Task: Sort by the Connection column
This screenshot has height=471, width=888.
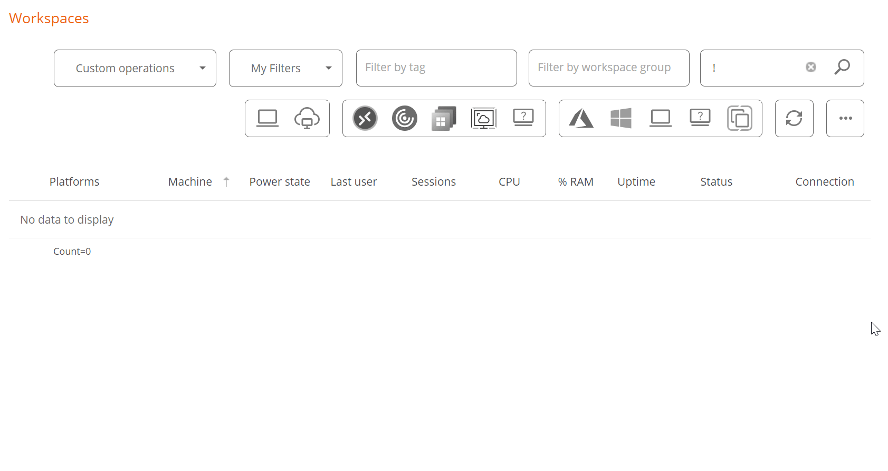Action: click(x=825, y=181)
